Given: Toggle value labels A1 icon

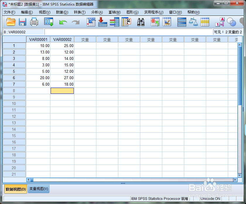Looking at the screenshot, I should click(x=220, y=22).
